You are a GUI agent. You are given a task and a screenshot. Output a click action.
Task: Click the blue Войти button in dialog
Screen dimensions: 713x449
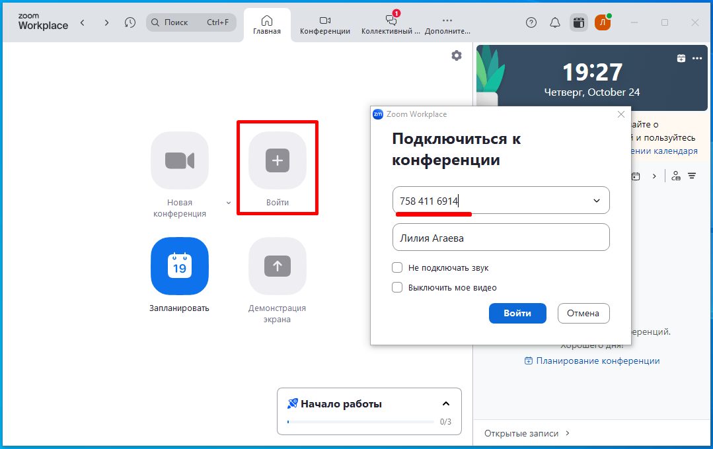click(x=517, y=313)
